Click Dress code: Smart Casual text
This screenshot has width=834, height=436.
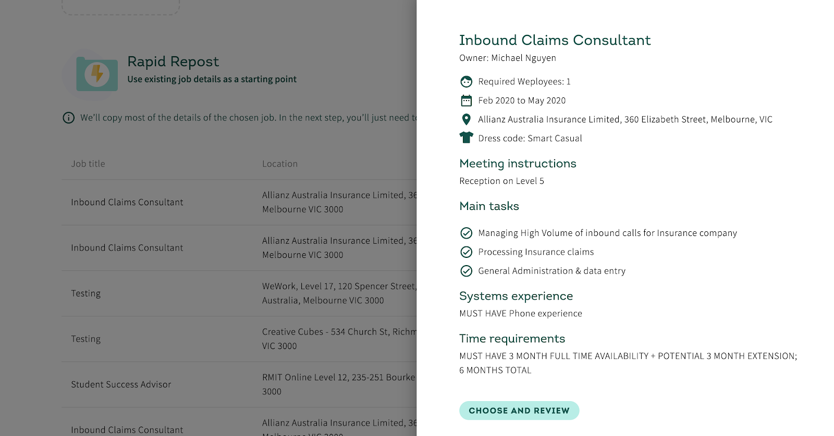tap(530, 138)
